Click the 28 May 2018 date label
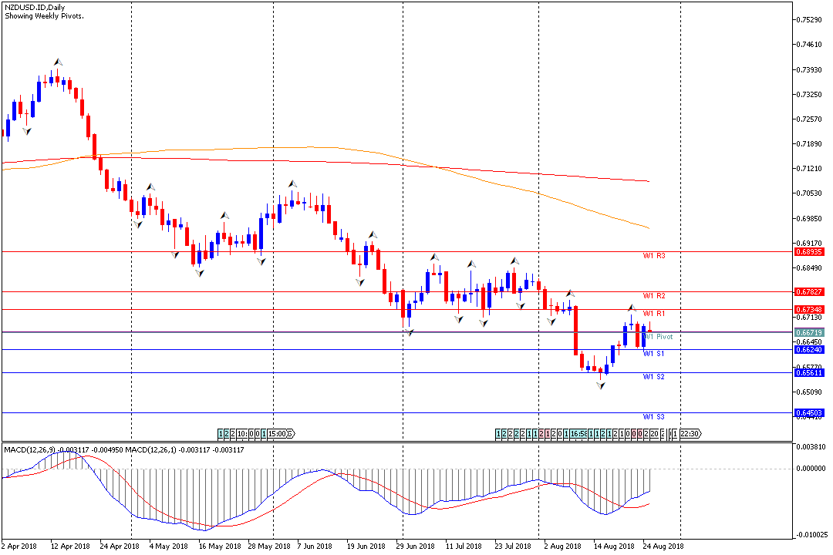 tap(269, 546)
